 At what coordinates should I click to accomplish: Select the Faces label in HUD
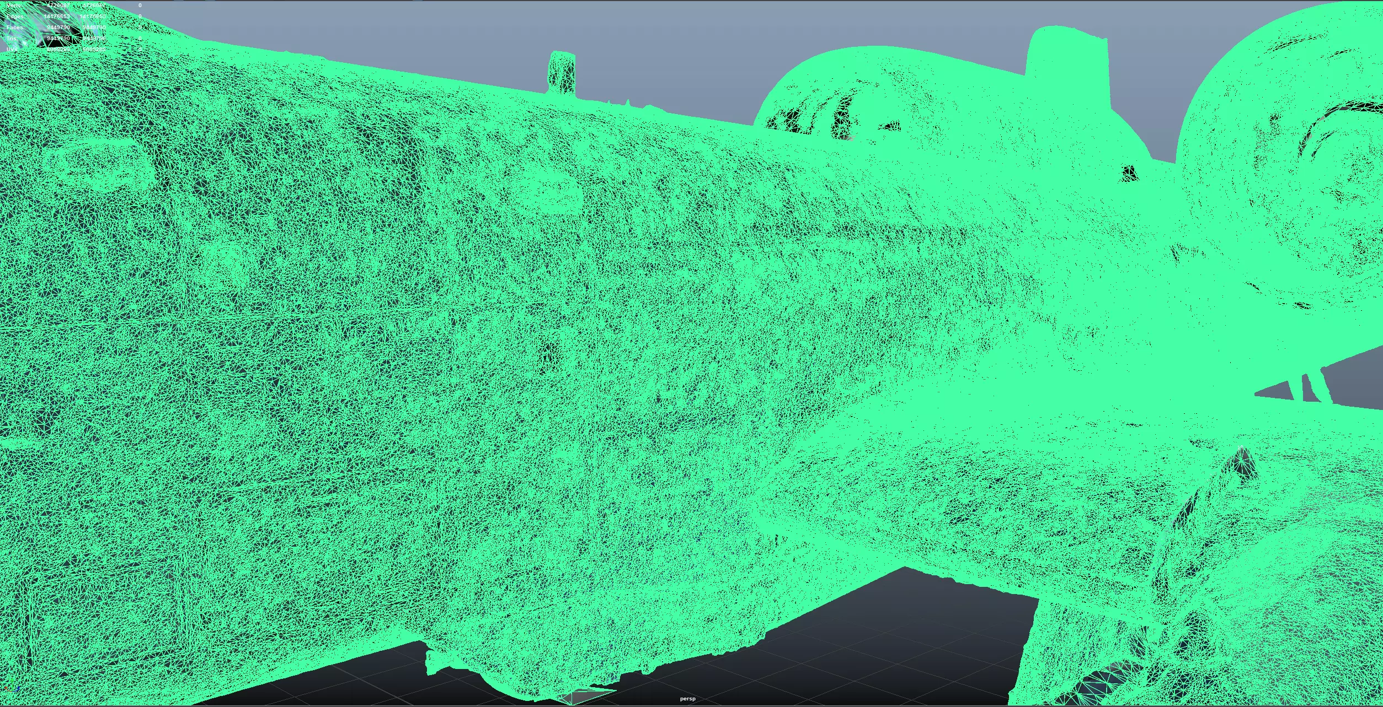[x=15, y=28]
